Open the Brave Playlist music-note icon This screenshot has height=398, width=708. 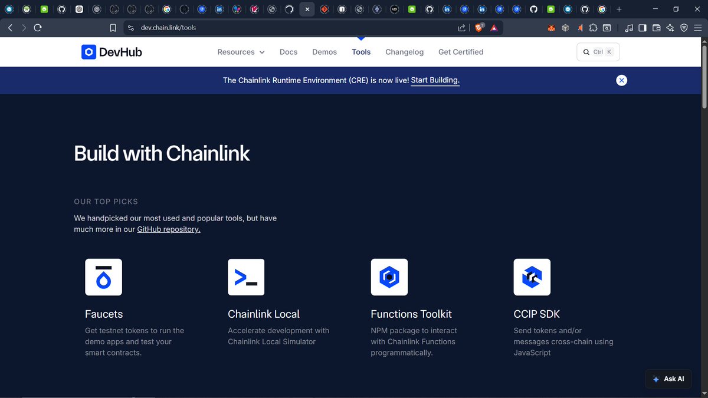[629, 28]
